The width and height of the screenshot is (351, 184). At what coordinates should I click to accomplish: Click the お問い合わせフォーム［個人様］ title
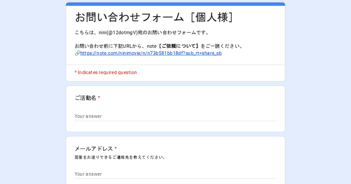coord(155,18)
